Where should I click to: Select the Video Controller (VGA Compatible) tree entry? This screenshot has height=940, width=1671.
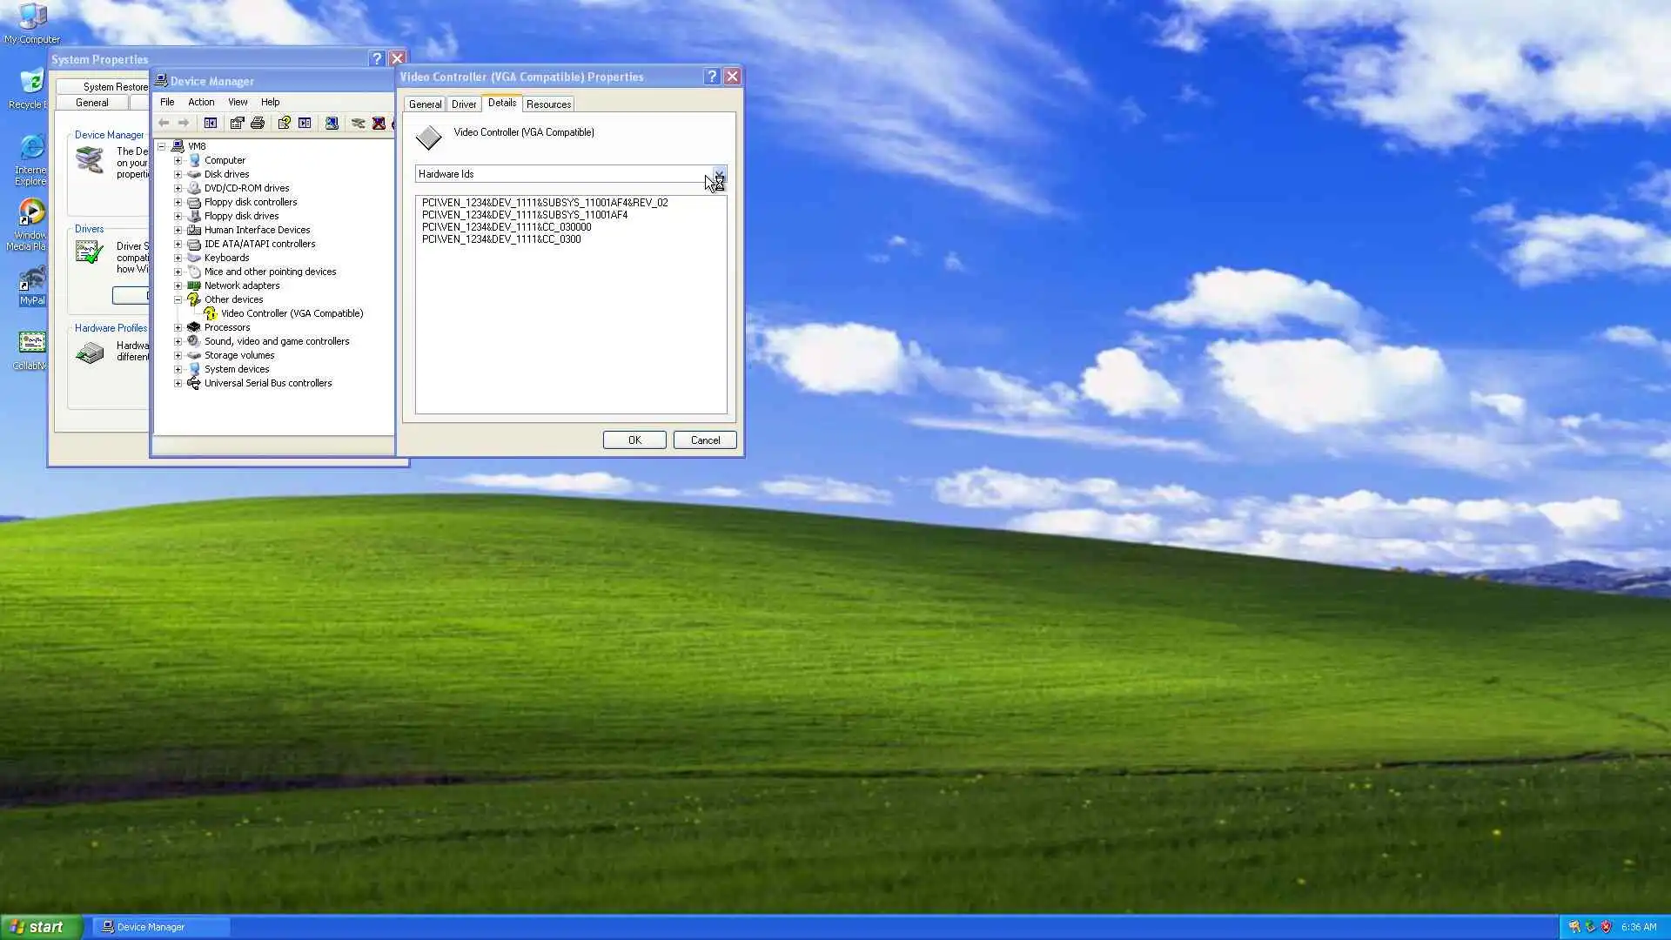[292, 313]
